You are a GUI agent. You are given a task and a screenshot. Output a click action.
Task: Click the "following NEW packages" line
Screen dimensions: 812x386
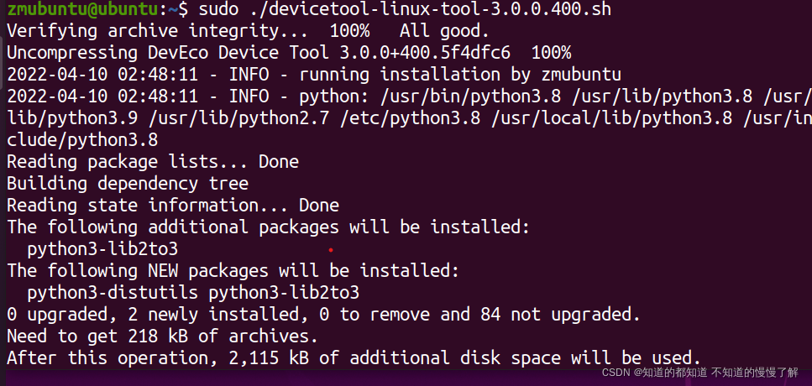tap(233, 270)
